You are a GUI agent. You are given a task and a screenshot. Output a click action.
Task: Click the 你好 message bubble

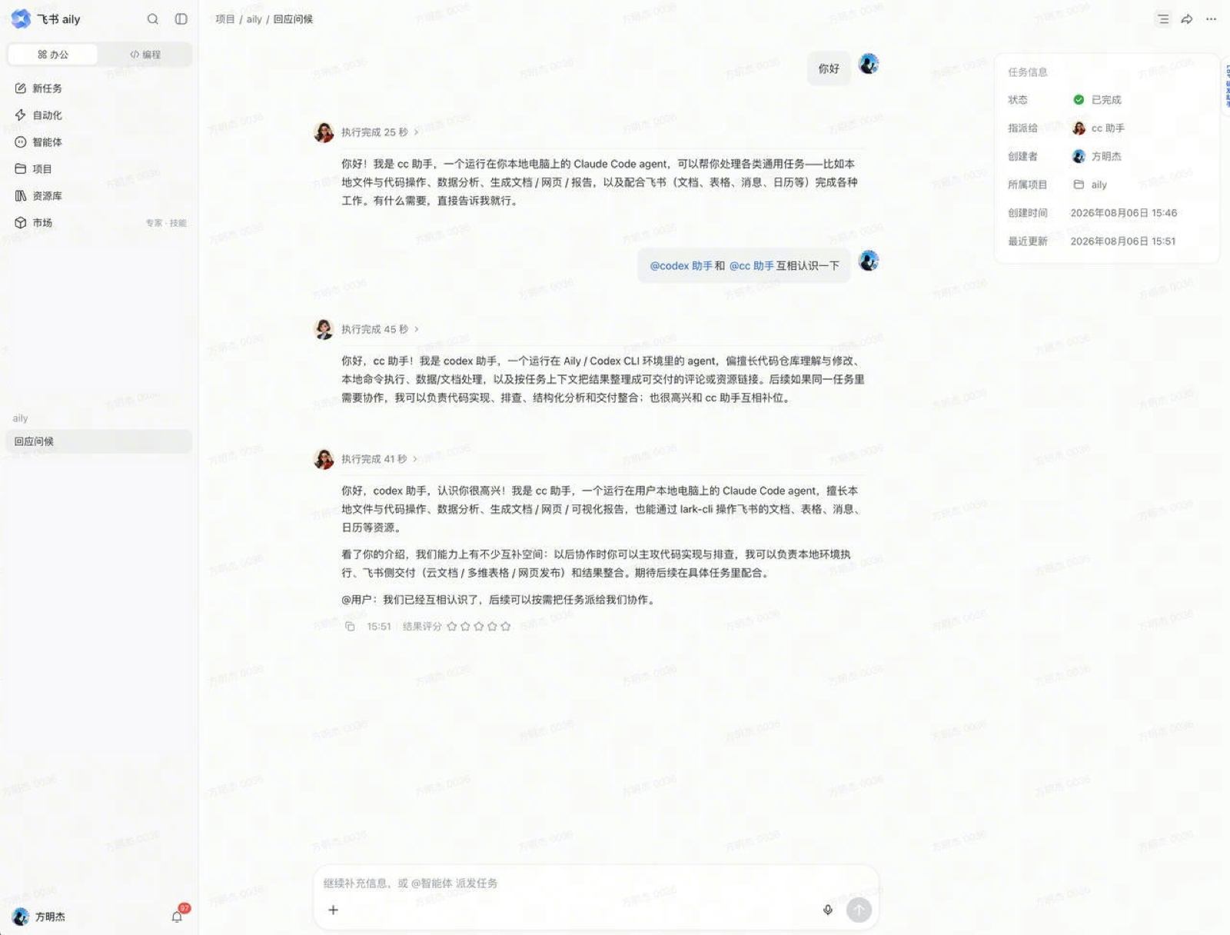[x=829, y=68]
